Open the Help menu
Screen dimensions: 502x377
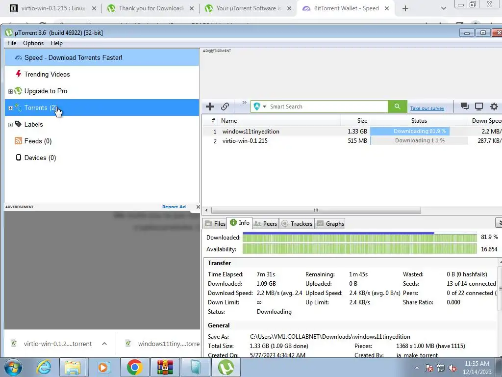point(56,43)
